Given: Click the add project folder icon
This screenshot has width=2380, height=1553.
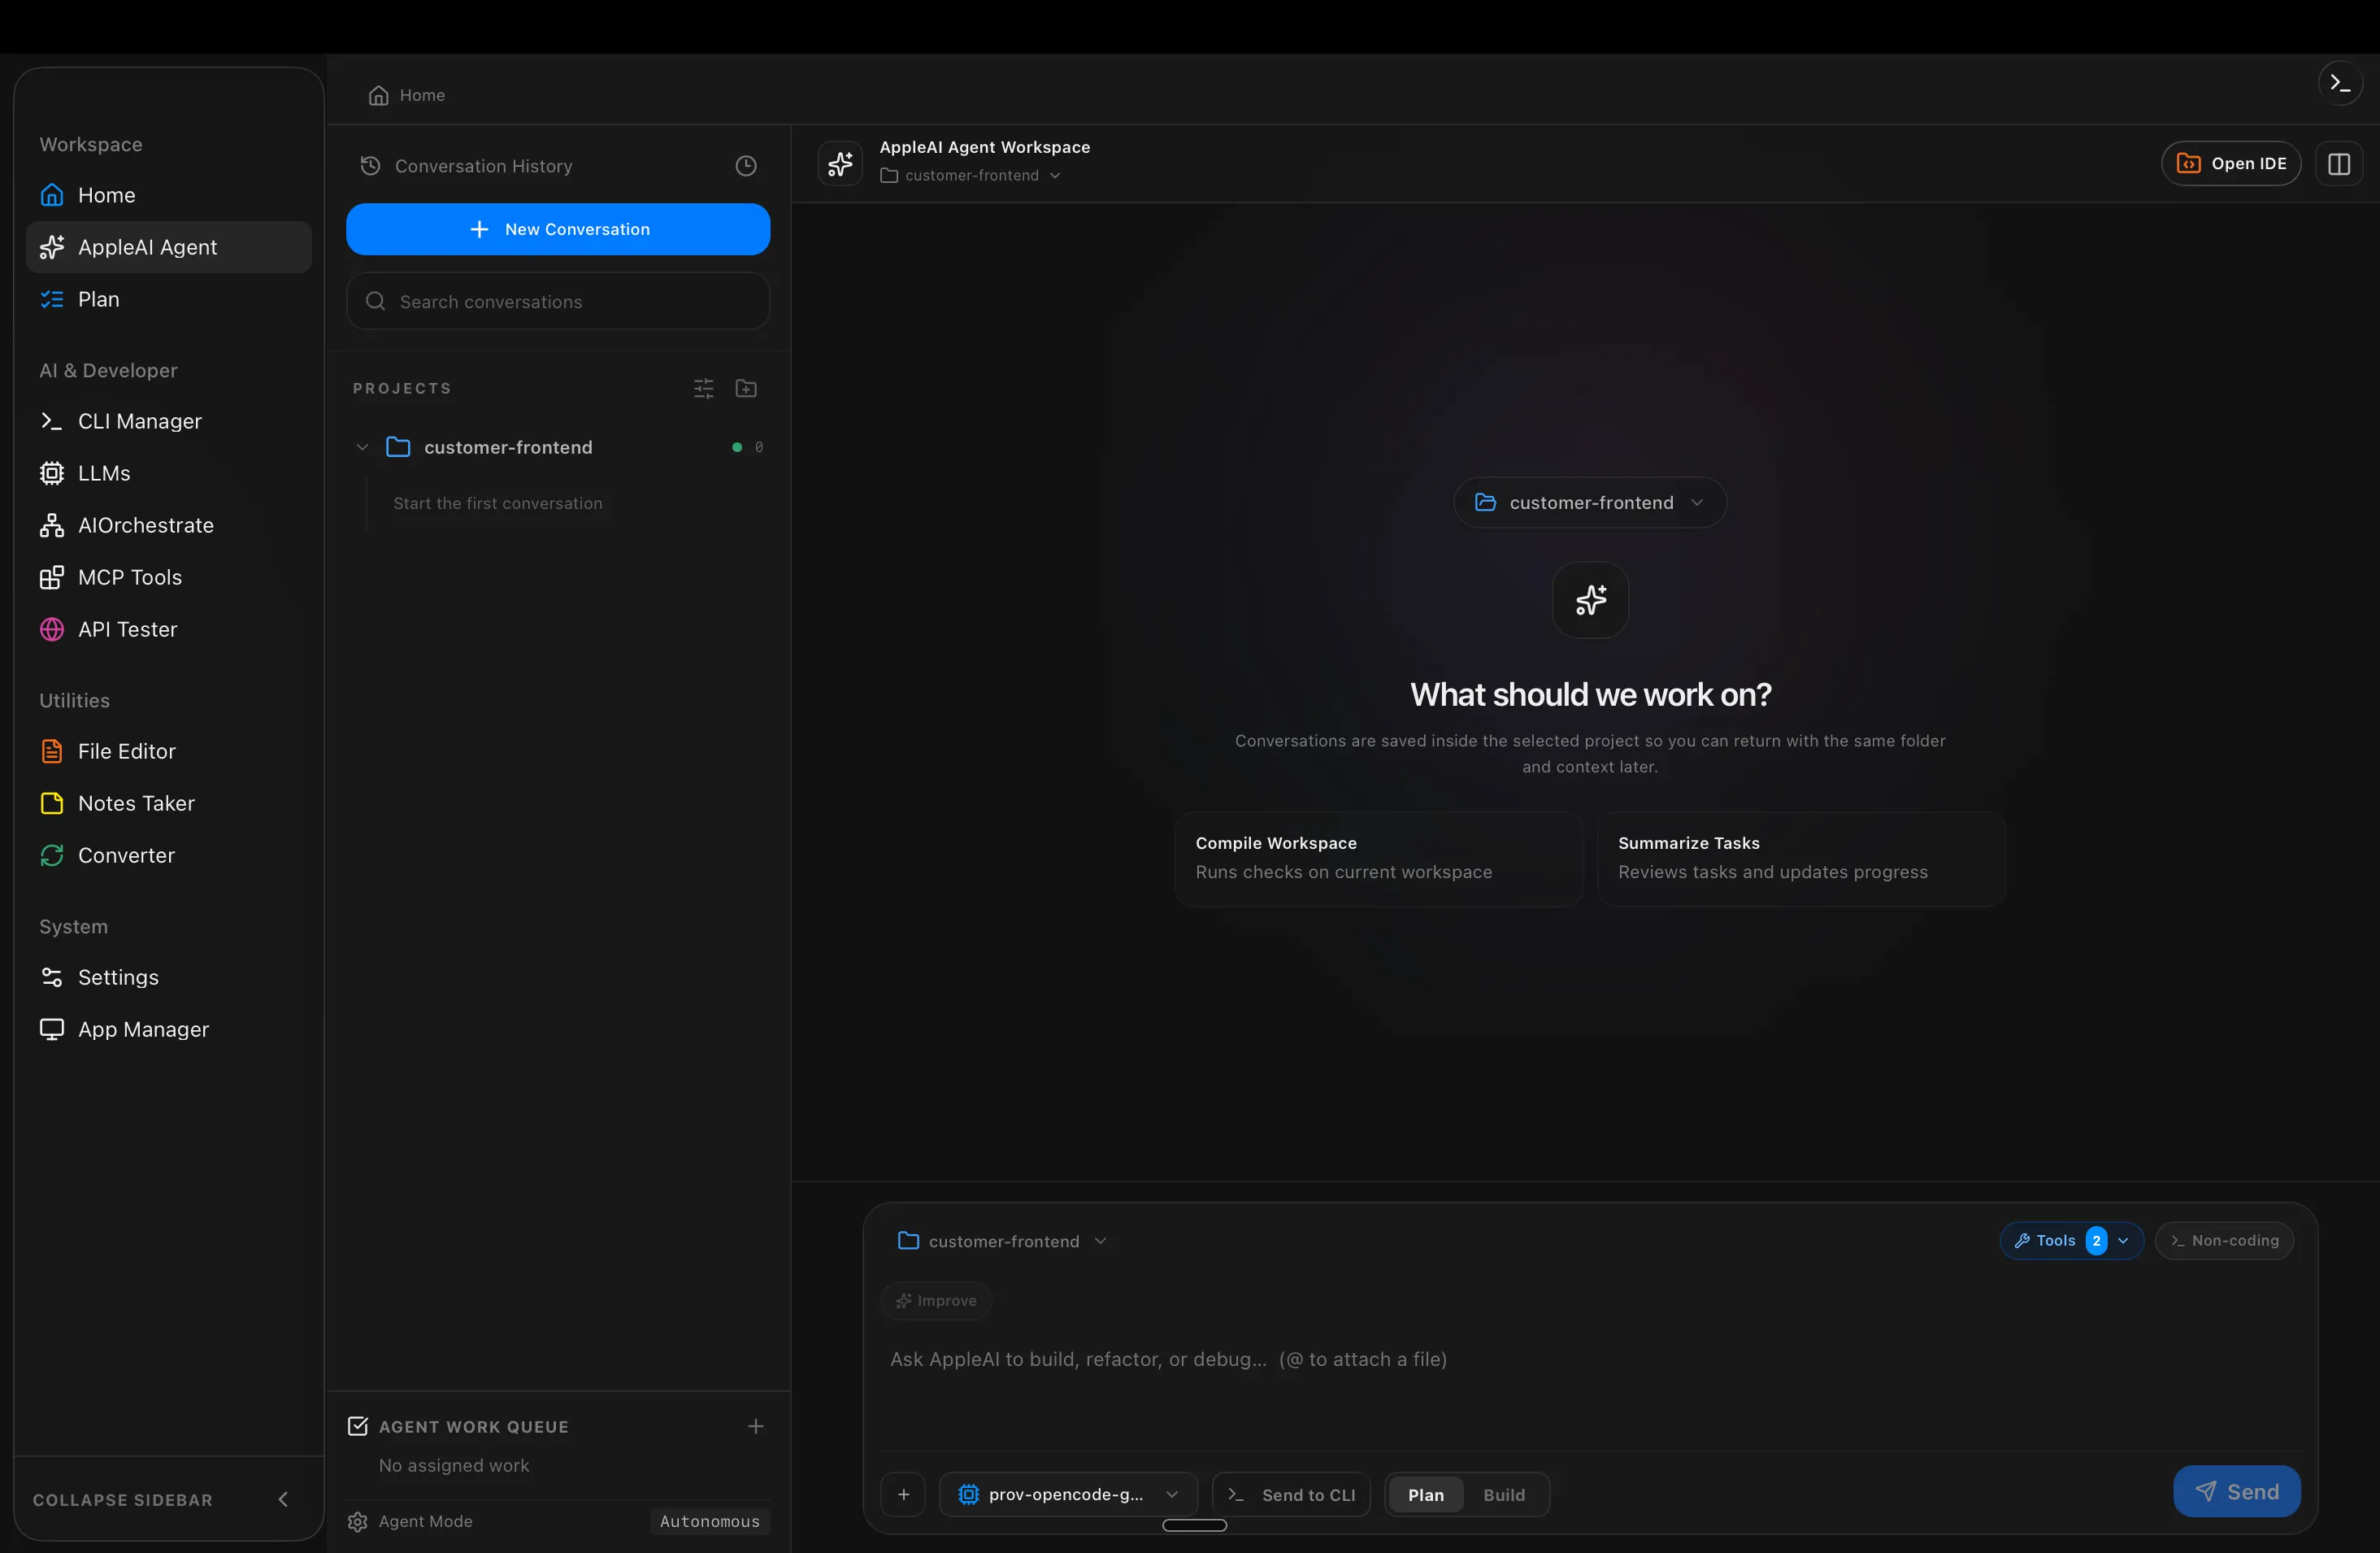Looking at the screenshot, I should coord(745,388).
